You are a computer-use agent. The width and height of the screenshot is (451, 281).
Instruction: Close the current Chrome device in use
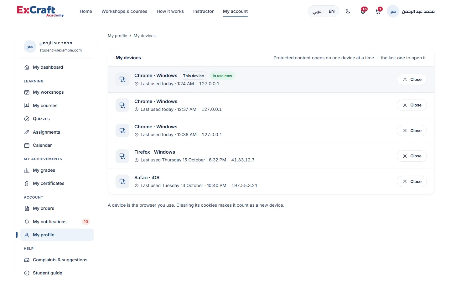tap(412, 79)
